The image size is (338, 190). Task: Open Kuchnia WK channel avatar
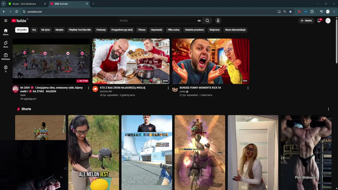95,89
